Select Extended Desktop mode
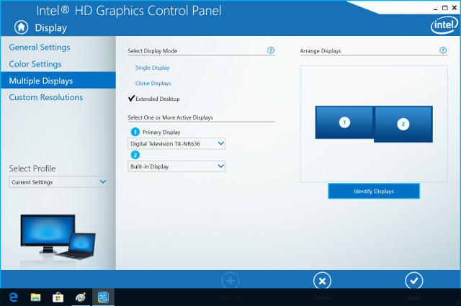This screenshot has height=306, width=461. (153, 99)
